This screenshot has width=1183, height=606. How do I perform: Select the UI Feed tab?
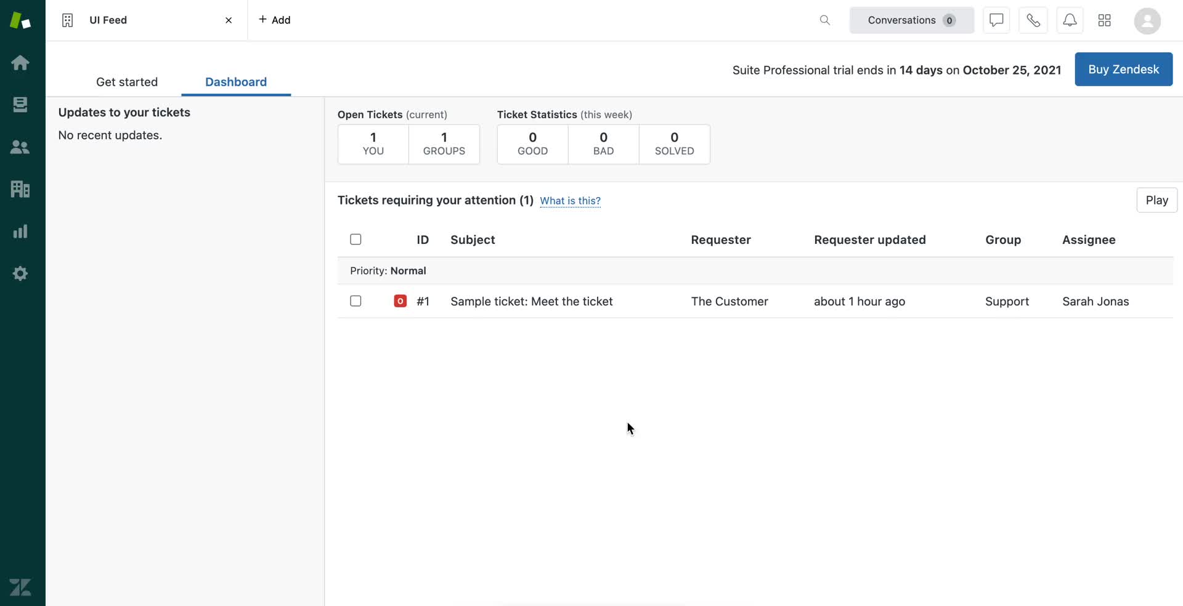[x=147, y=20]
